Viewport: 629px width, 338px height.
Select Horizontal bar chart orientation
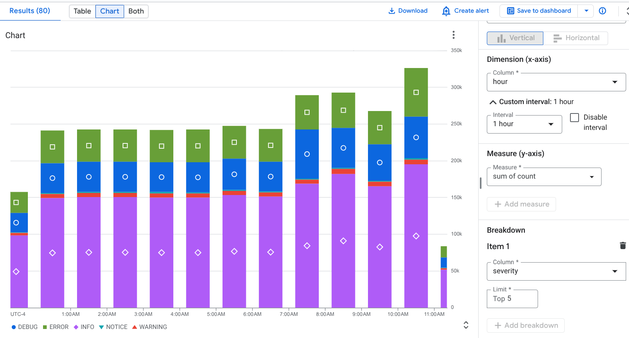(576, 38)
